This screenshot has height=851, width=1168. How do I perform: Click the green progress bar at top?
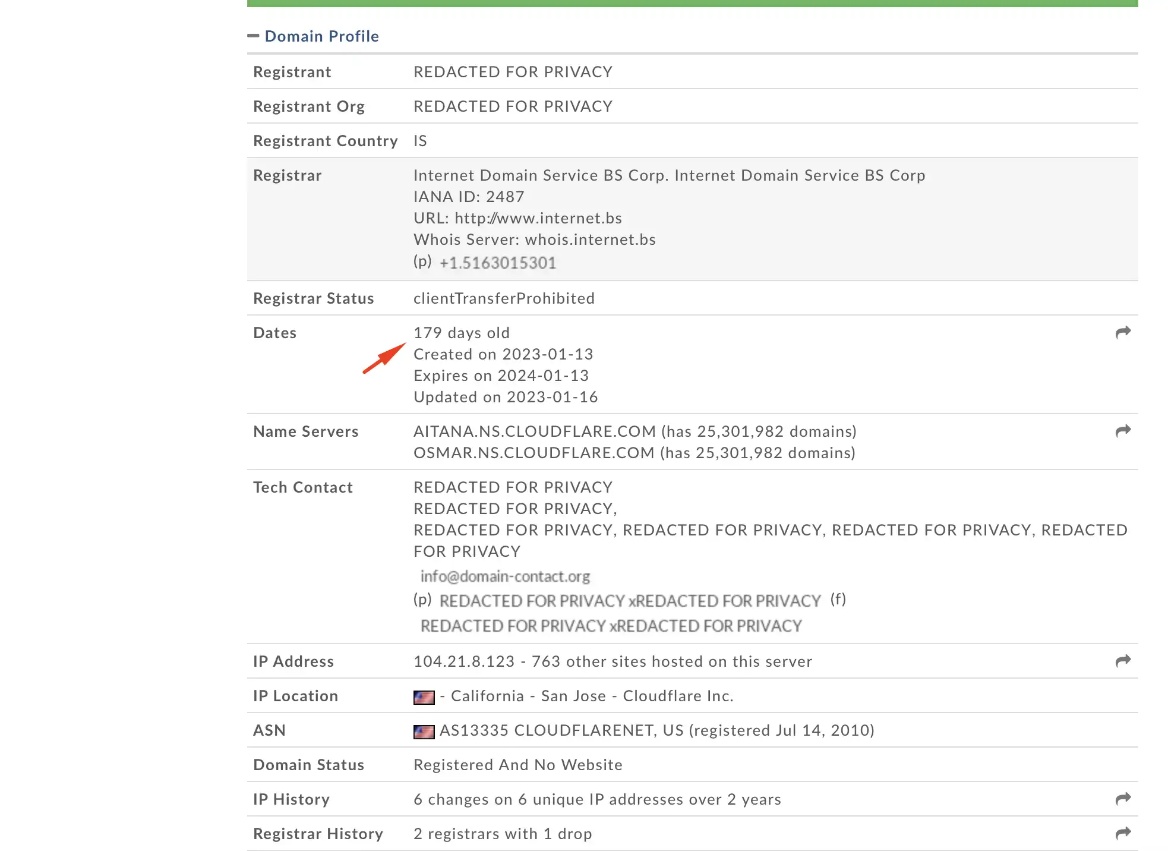click(x=692, y=3)
